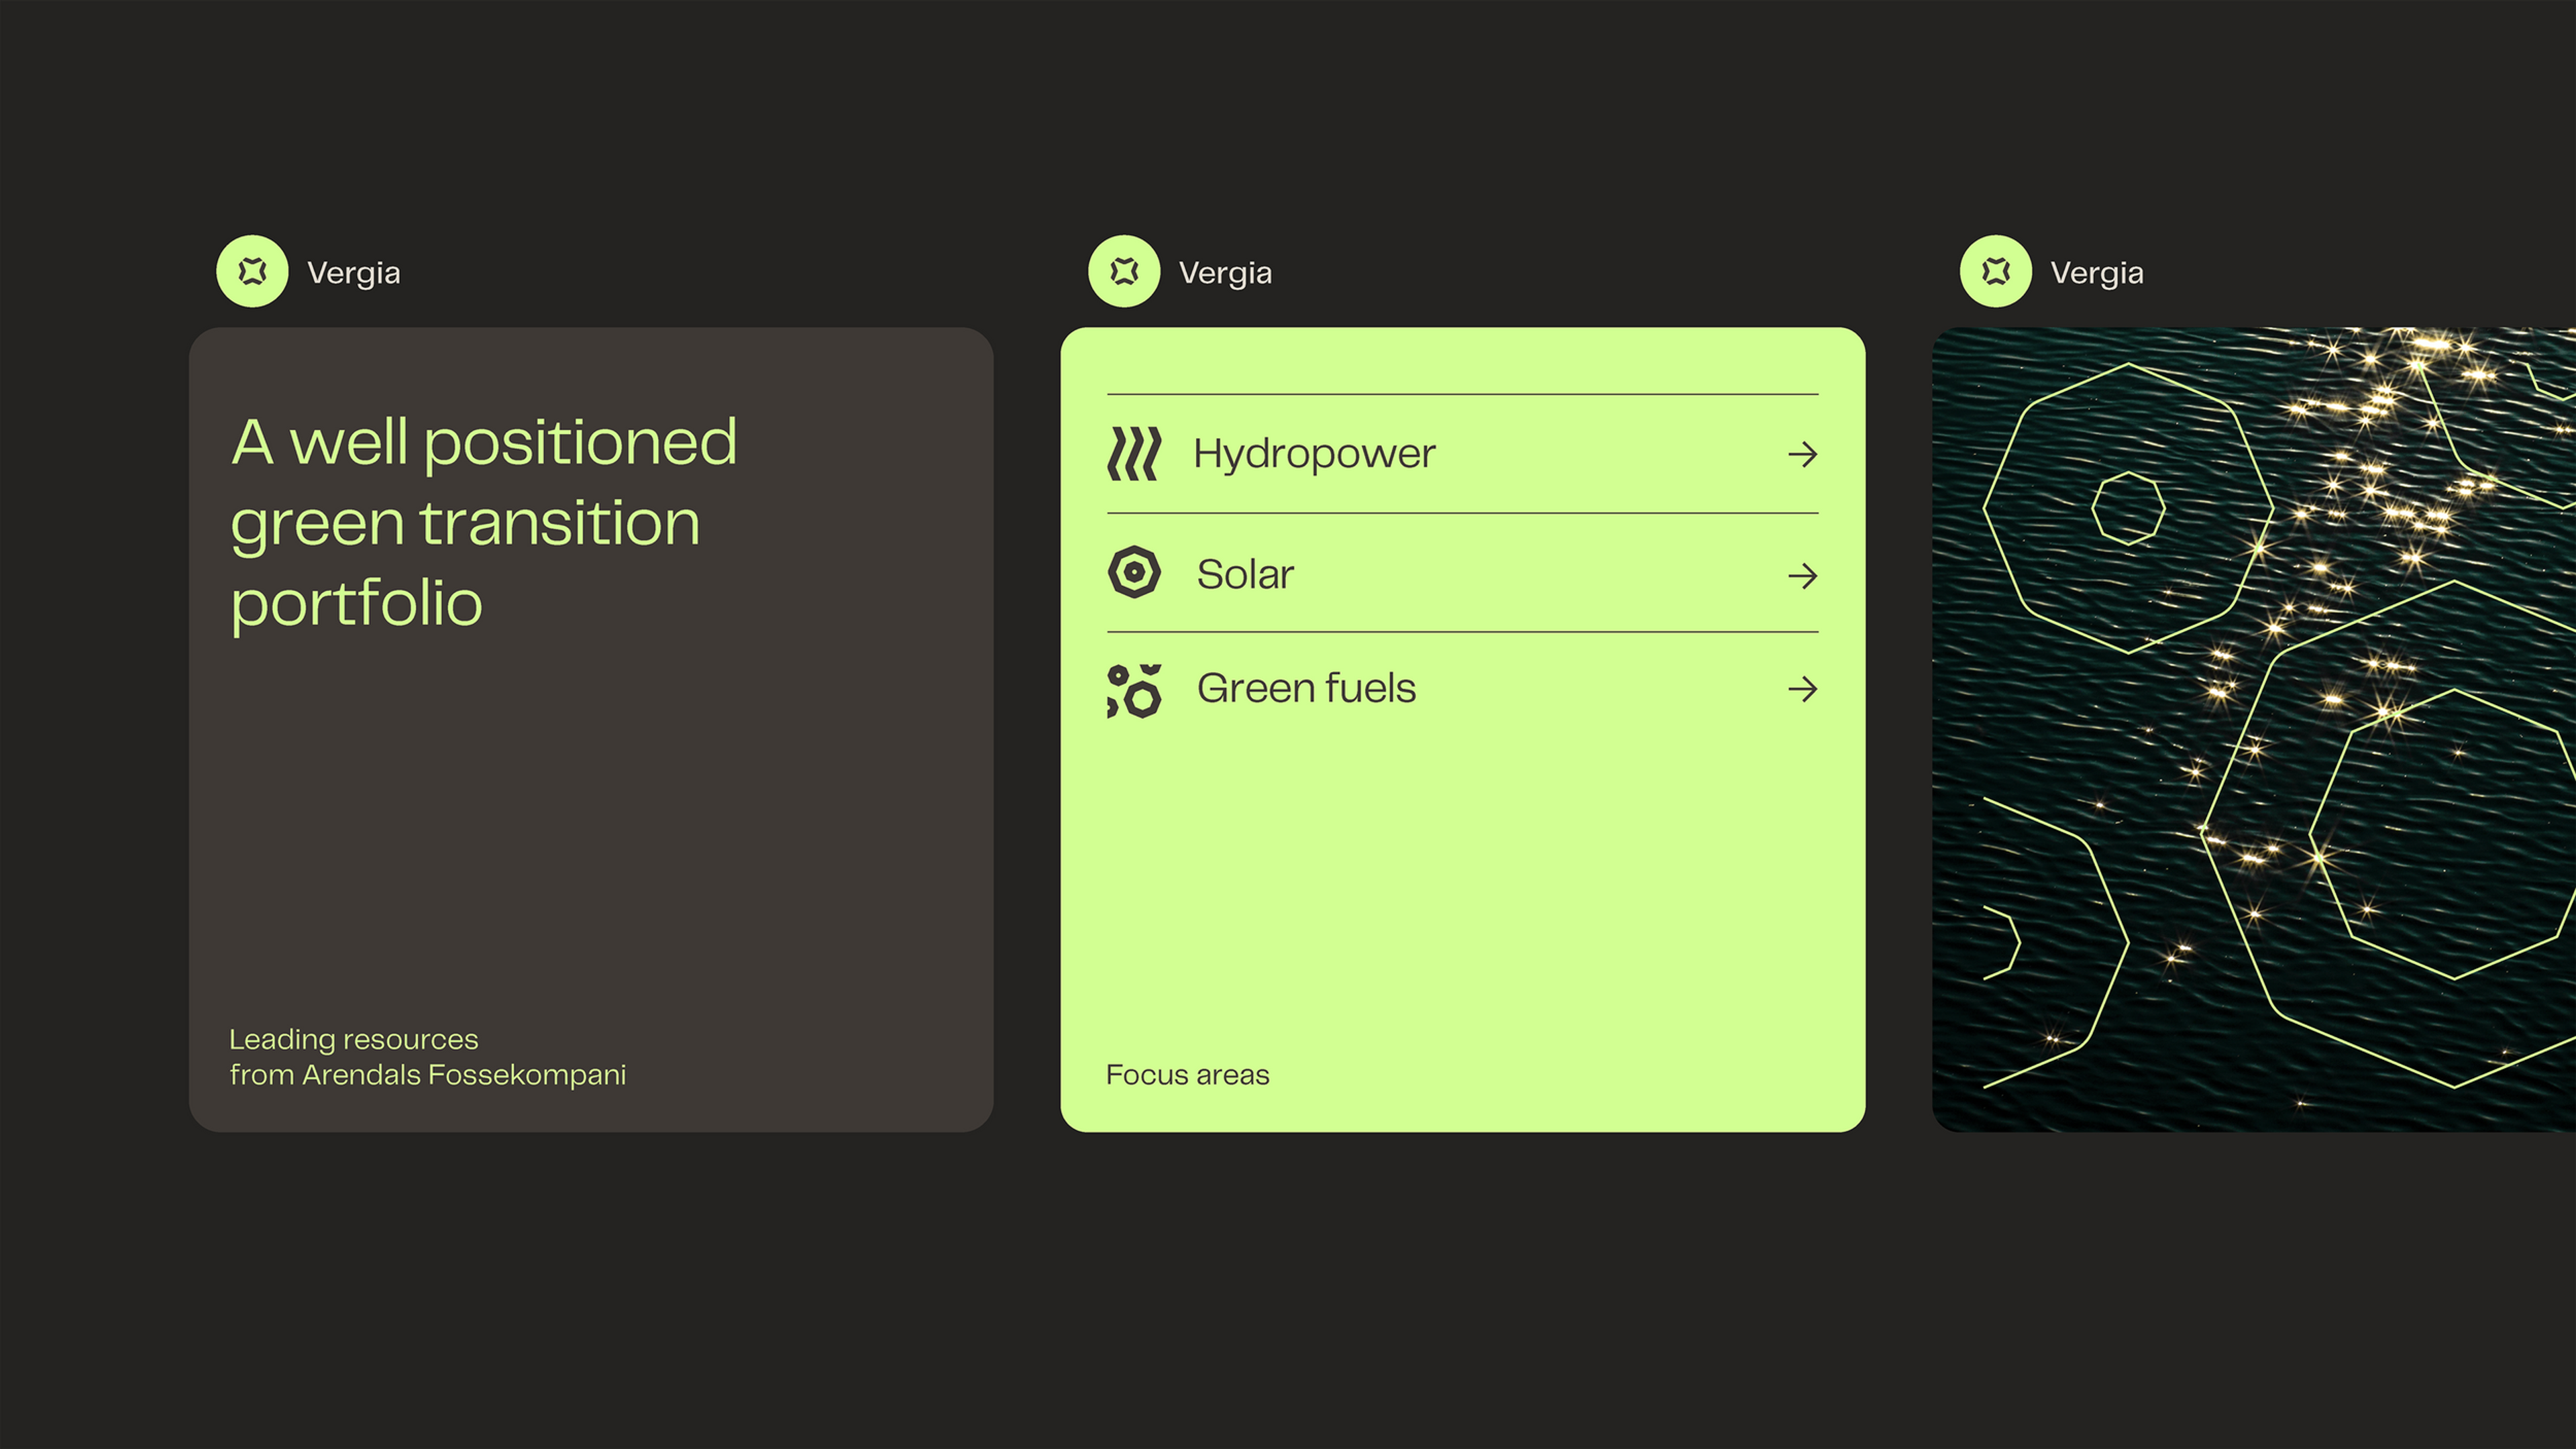Click the Vergia logo above the water image

click(x=1996, y=271)
